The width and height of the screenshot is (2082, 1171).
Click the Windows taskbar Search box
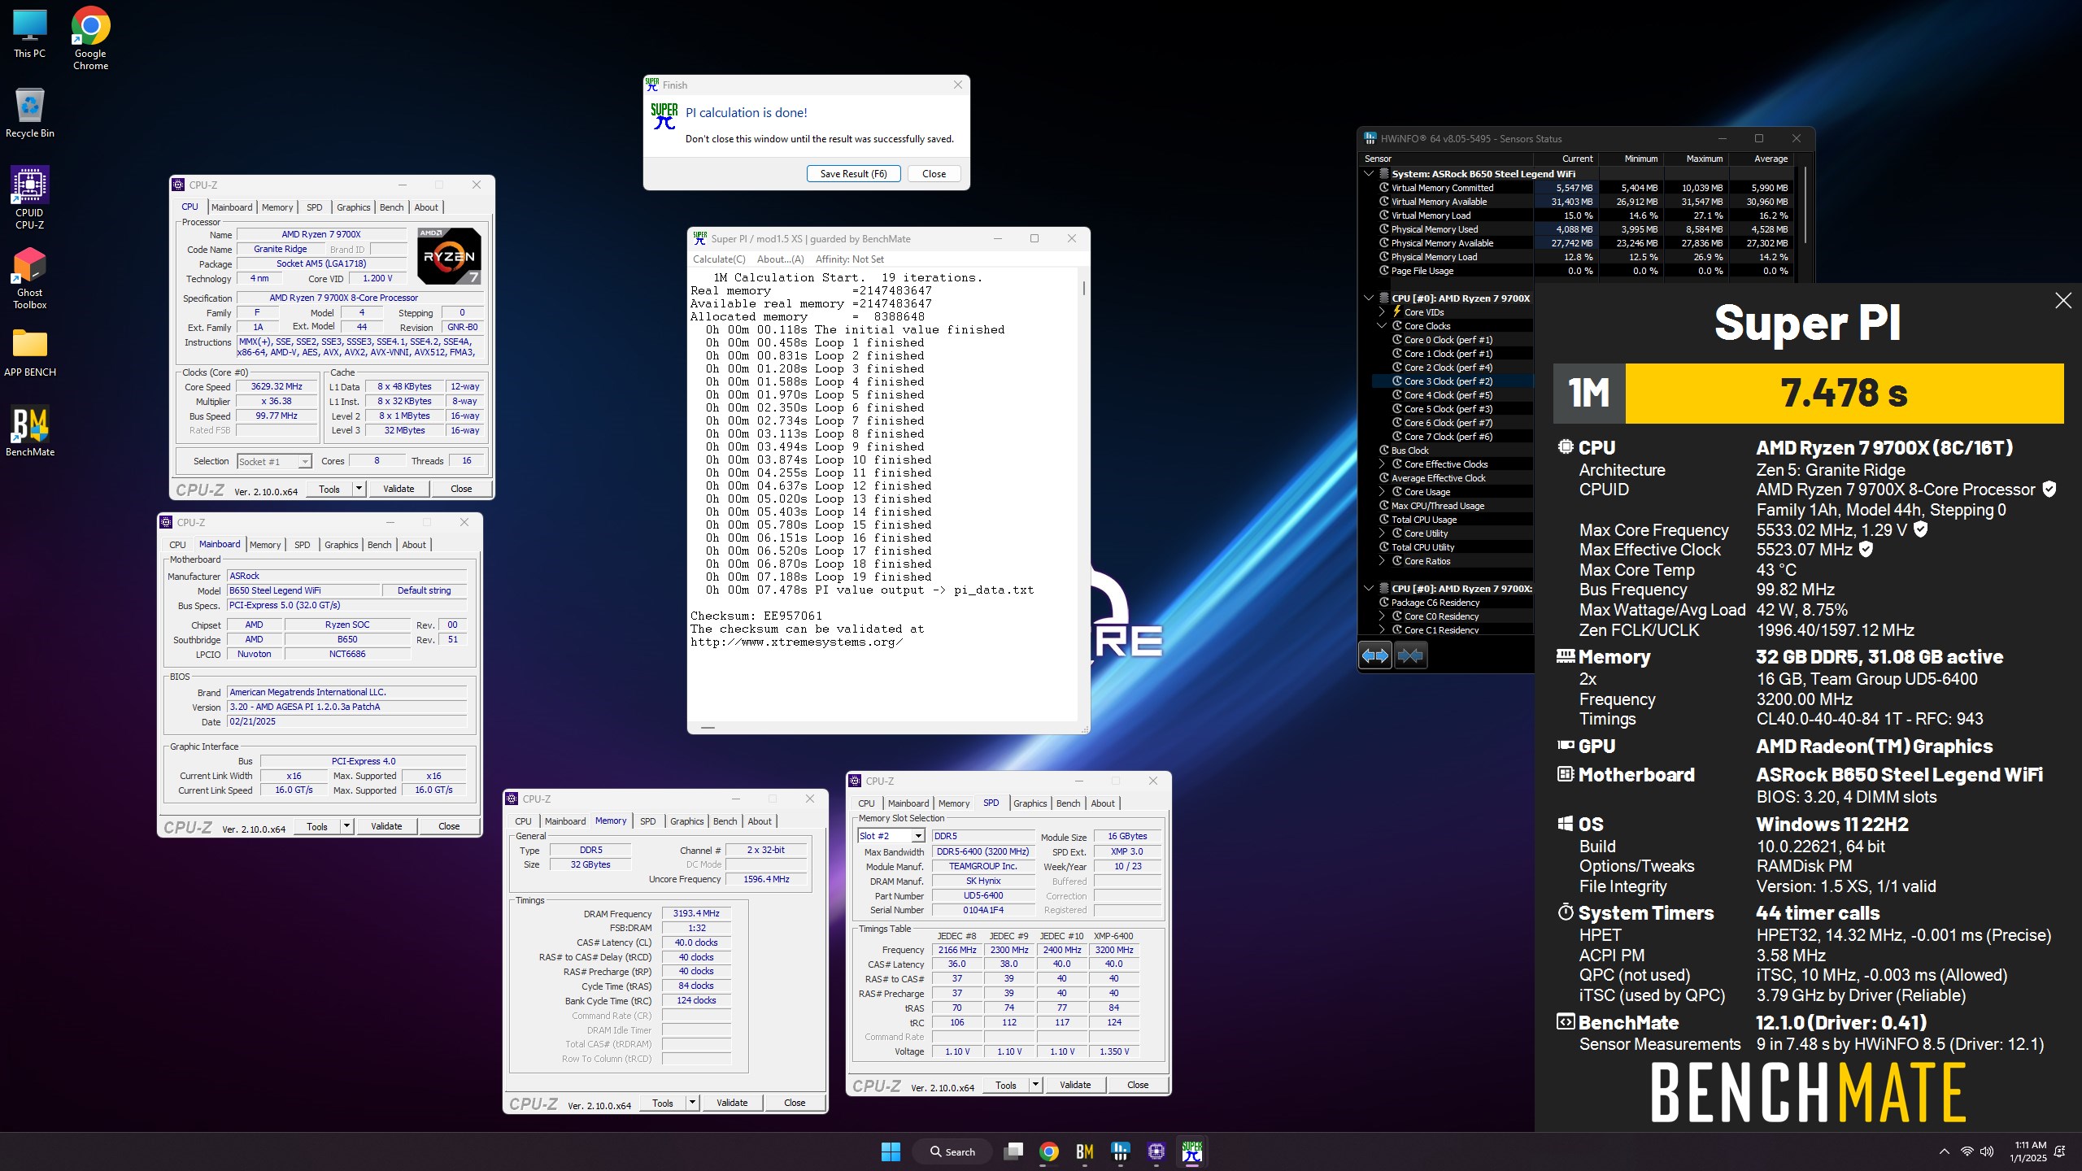[x=952, y=1151]
